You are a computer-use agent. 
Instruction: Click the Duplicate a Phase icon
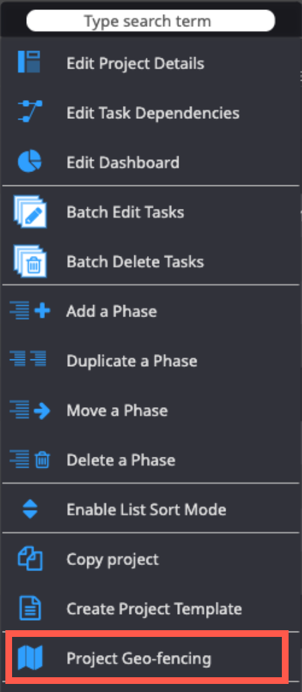click(28, 361)
